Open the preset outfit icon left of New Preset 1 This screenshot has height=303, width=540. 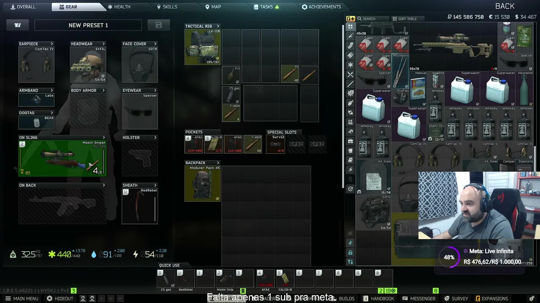18,25
